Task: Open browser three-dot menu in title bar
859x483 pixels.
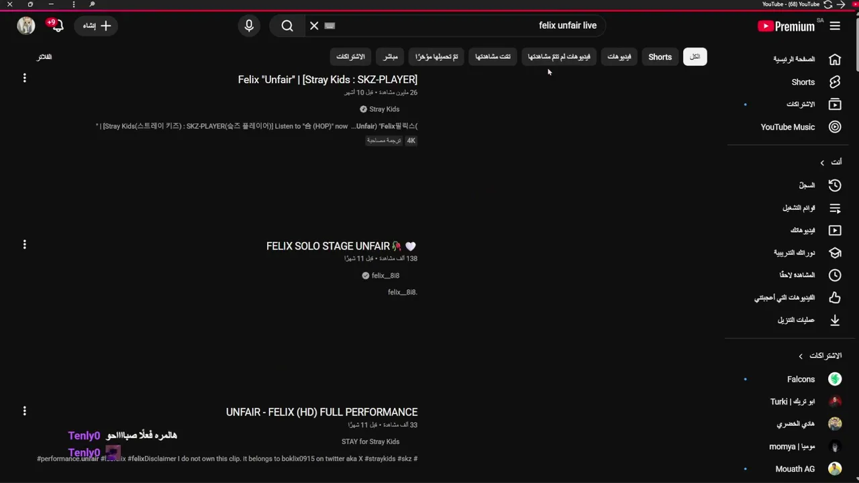Action: pyautogui.click(x=74, y=4)
